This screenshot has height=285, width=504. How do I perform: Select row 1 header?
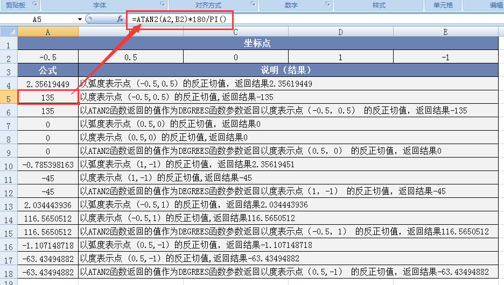click(x=9, y=44)
